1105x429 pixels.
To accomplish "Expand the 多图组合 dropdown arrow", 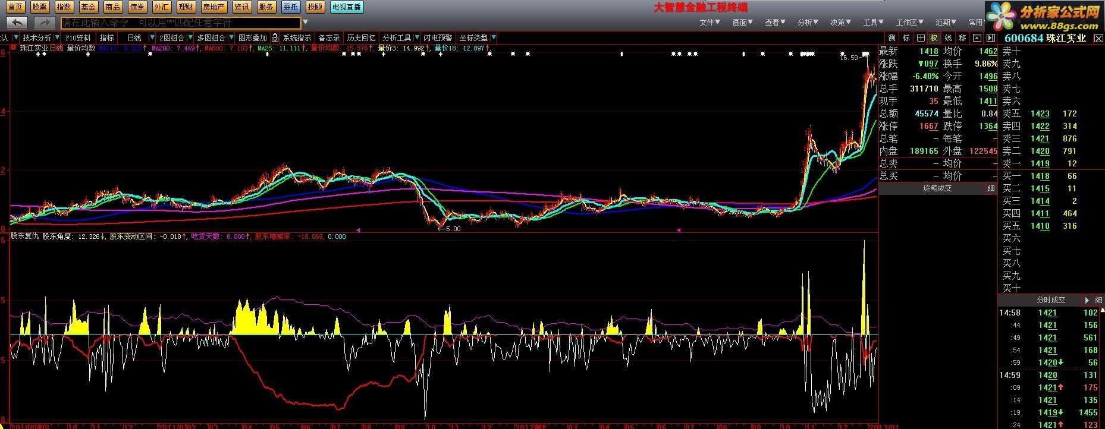I will coord(231,38).
